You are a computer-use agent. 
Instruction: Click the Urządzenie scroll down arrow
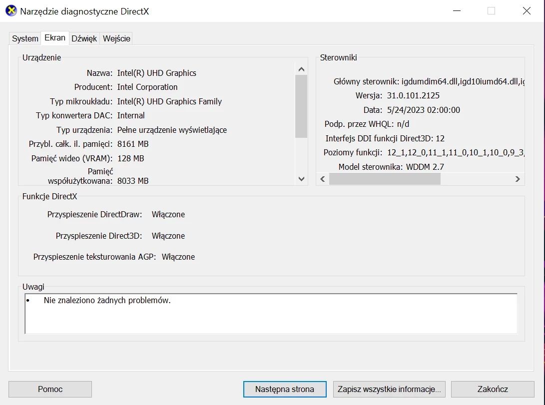pyautogui.click(x=301, y=179)
